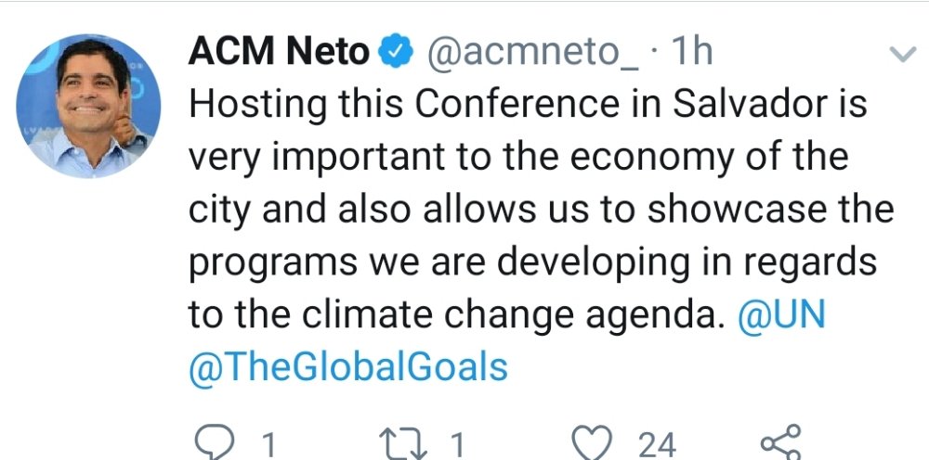This screenshot has width=929, height=460.
Task: Click the 24 likes count
Action: pyautogui.click(x=657, y=445)
